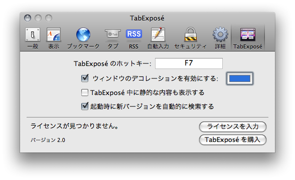295x180 pixels.
Task: Open the 自動入力 (AutoFill) pane
Action: pos(158,38)
